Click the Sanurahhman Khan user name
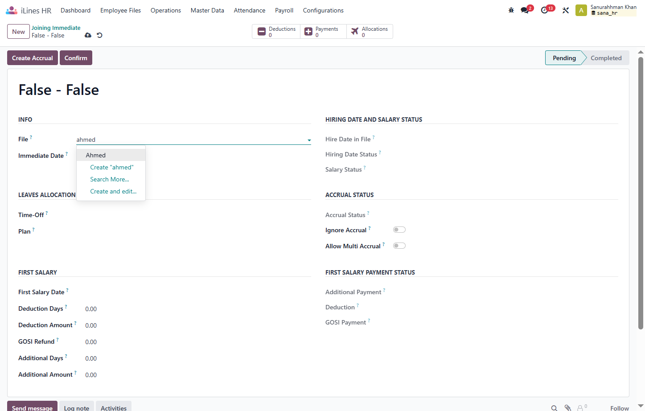The width and height of the screenshot is (645, 411). (613, 7)
